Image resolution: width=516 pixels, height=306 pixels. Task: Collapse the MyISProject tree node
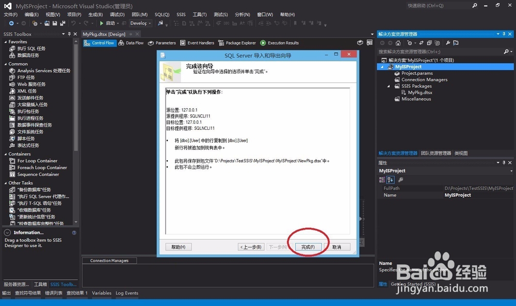pyautogui.click(x=382, y=67)
